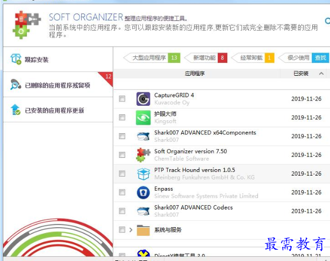Tick the CaptureGRID 4 checkbox
This screenshot has height=261, width=330.
[122, 99]
